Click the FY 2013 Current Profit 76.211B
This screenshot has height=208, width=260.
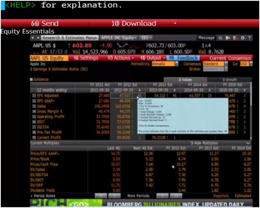coord(159,138)
